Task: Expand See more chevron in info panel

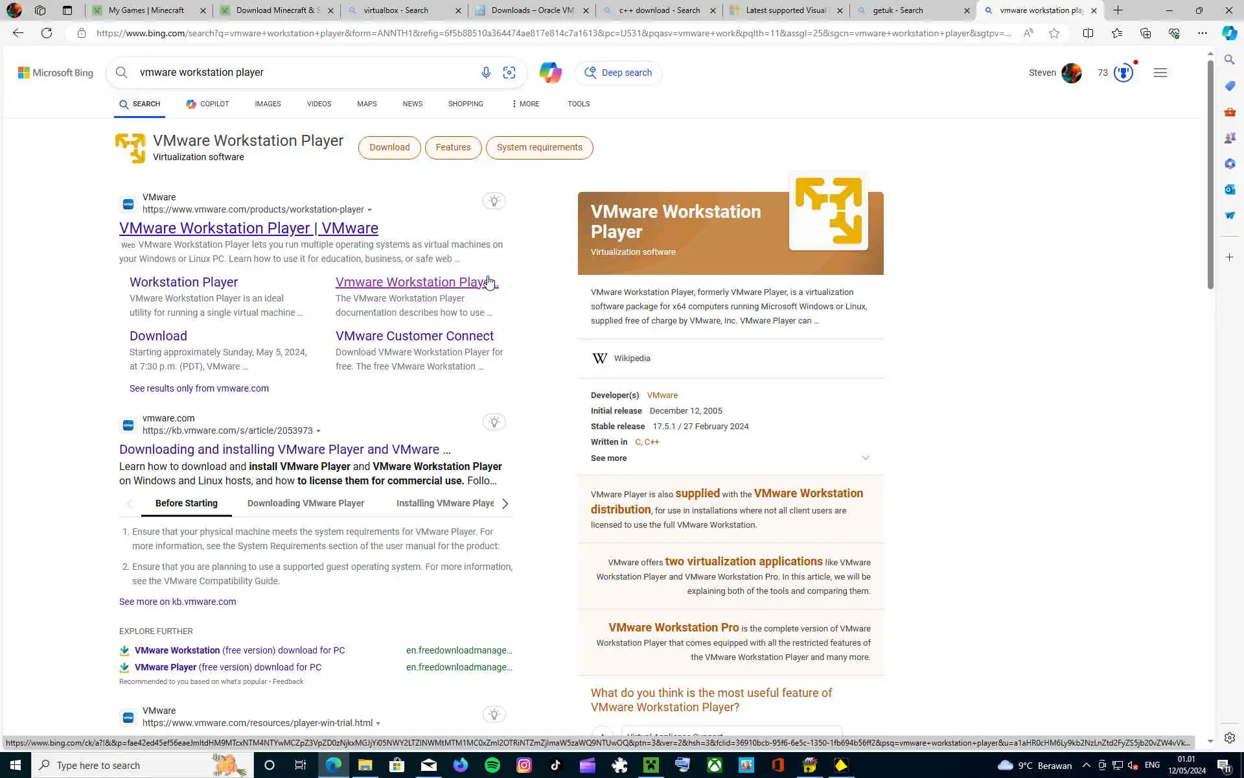Action: [x=865, y=458]
